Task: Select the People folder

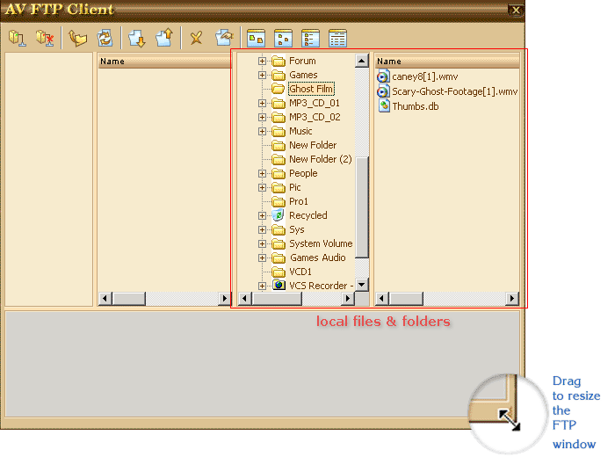Action: pos(303,173)
